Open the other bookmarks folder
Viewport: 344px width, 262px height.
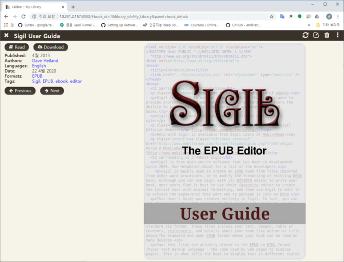328,25
